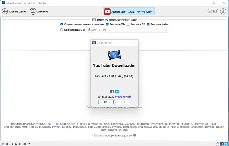The image size is (229, 146).
Task: Close the О программе dialog
Action: (x=135, y=43)
